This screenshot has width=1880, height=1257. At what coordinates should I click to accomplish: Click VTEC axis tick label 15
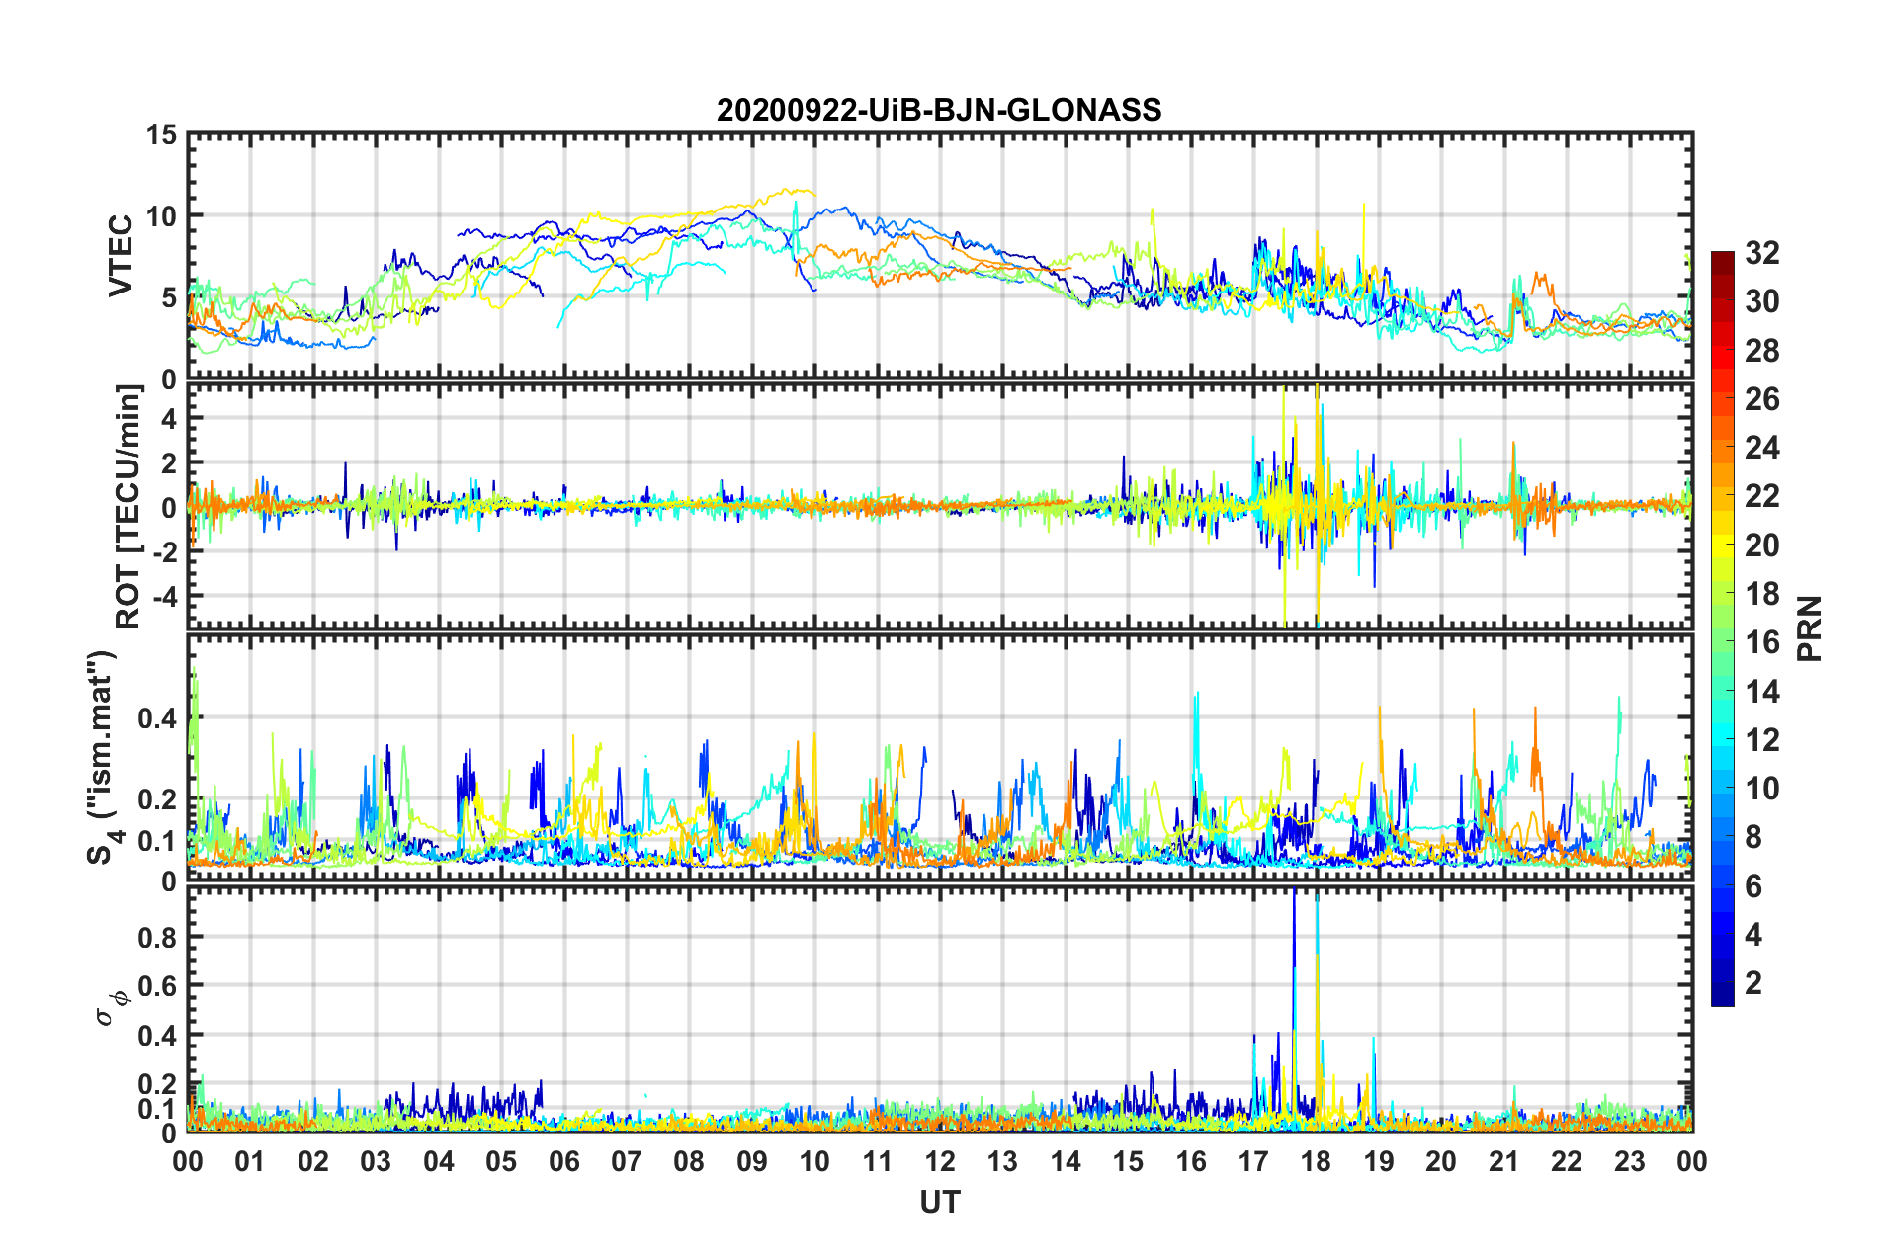pyautogui.click(x=162, y=134)
